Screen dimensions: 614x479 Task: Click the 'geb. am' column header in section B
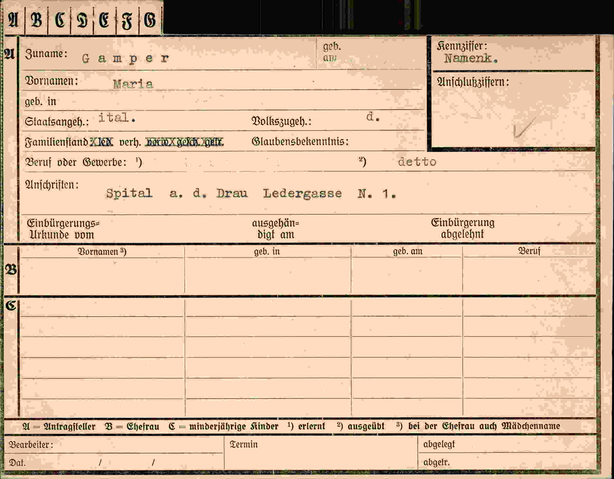pos(408,251)
